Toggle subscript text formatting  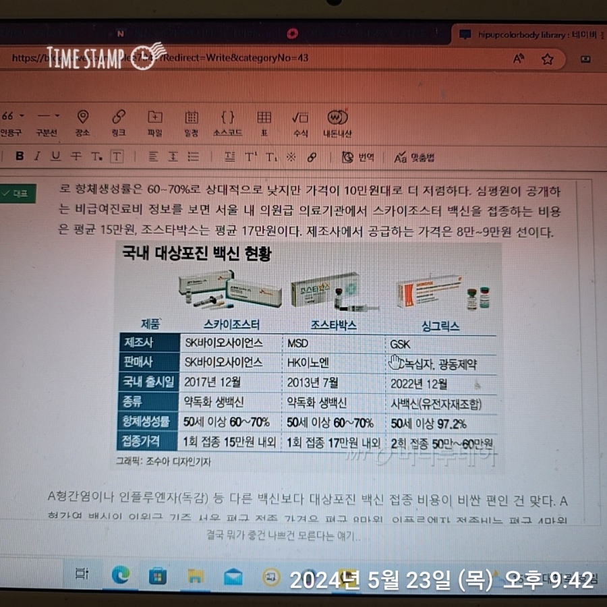pos(271,156)
